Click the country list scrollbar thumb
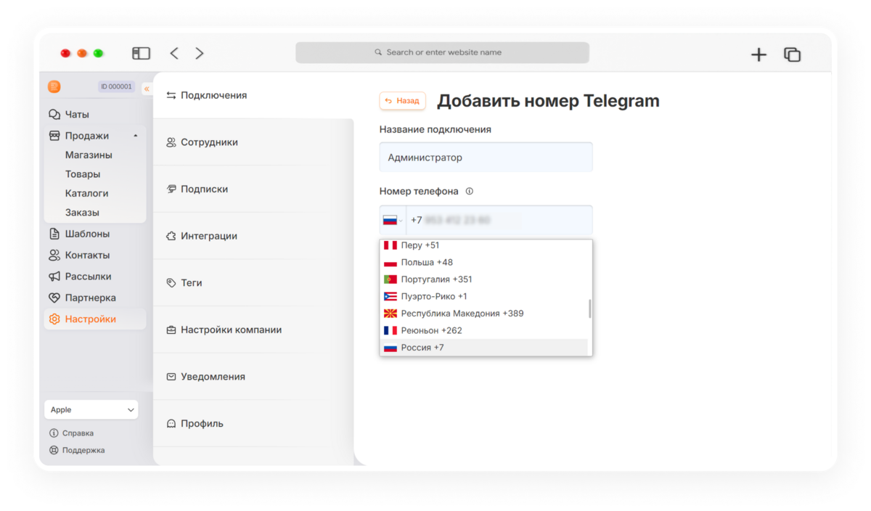Viewport: 871px width, 511px height. pos(589,308)
